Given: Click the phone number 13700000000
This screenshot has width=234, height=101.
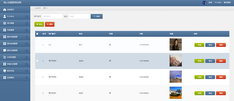Looking at the screenshot, I should (144, 45).
